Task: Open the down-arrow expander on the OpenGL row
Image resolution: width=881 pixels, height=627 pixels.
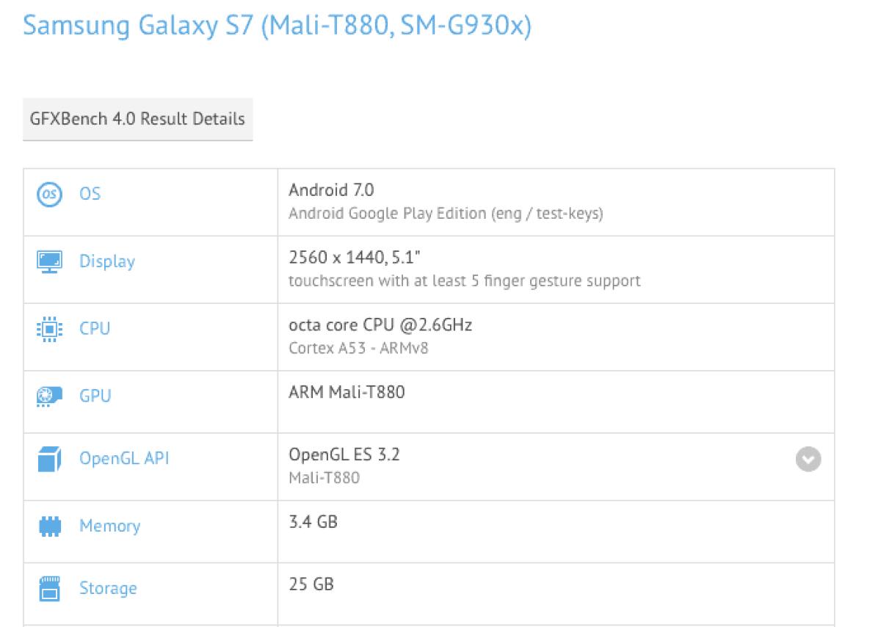Action: point(808,459)
